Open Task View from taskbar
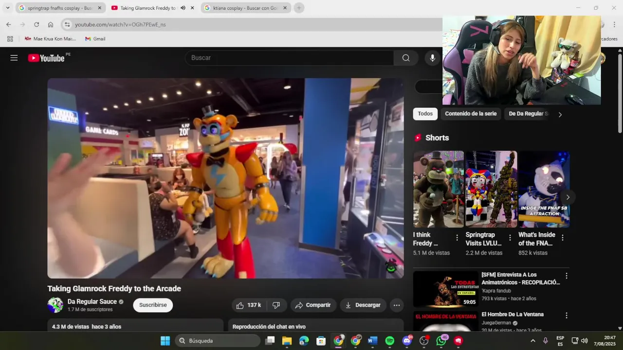 tap(270, 341)
